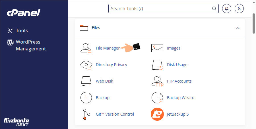256x129 pixels.
Task: Open the JetBackup 5 orange icon
Action: click(157, 114)
